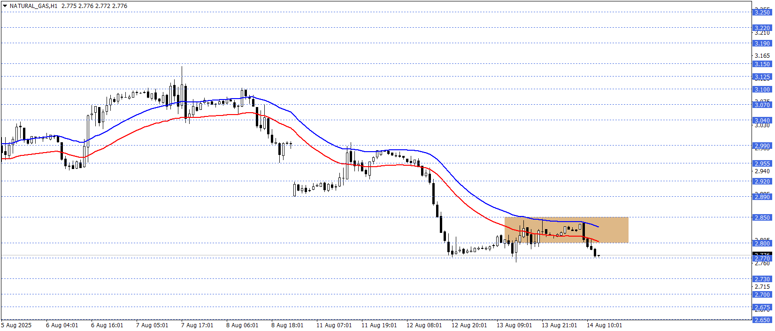
Task: Click the 2.990 price level label
Action: pos(762,146)
